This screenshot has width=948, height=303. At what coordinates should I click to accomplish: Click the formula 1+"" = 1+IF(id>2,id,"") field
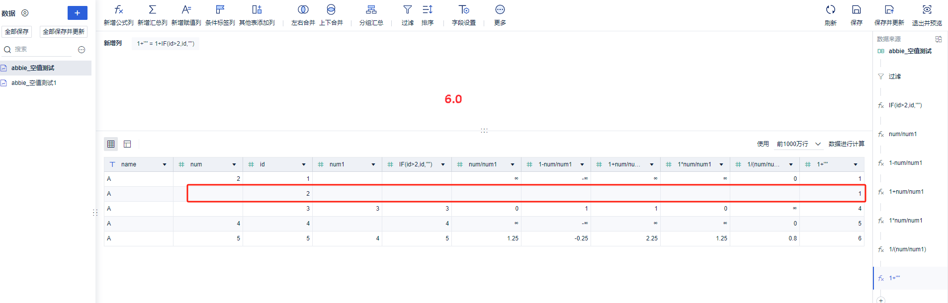(166, 44)
